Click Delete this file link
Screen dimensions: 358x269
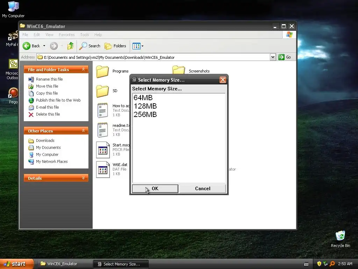click(x=48, y=114)
